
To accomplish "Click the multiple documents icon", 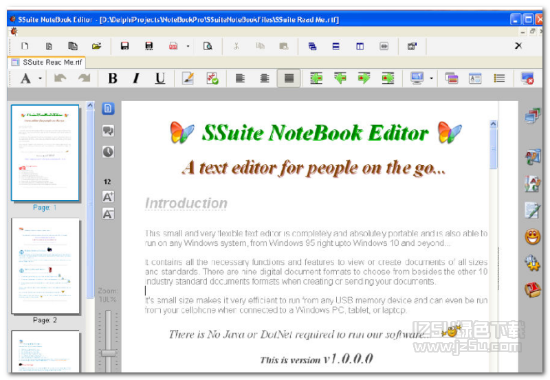I will pos(73,46).
